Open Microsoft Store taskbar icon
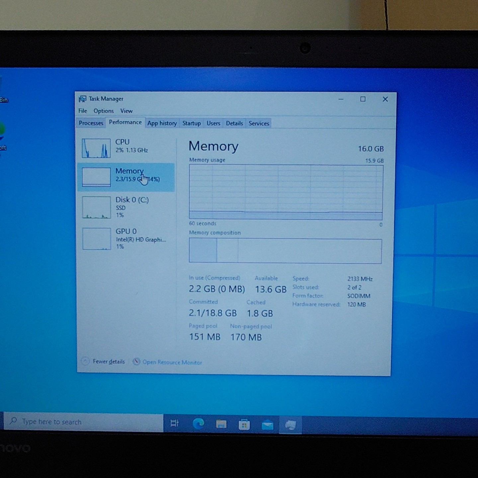 click(244, 425)
